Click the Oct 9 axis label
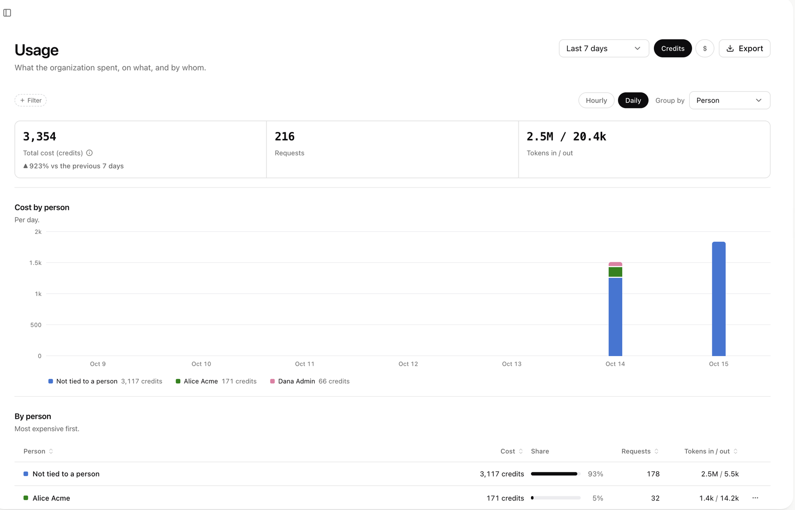This screenshot has height=510, width=795. tap(98, 364)
